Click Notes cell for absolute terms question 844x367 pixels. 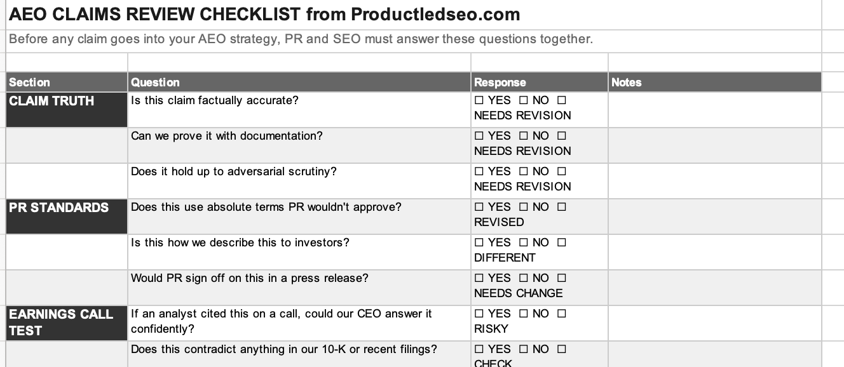coord(715,216)
